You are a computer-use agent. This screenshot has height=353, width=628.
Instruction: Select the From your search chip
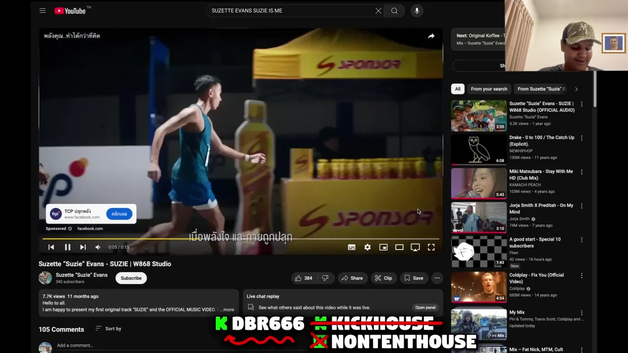pos(489,89)
